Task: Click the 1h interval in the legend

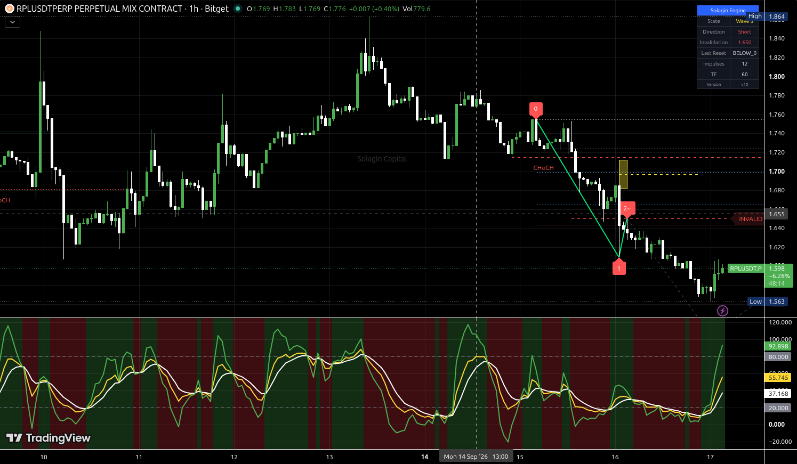Action: (194, 9)
